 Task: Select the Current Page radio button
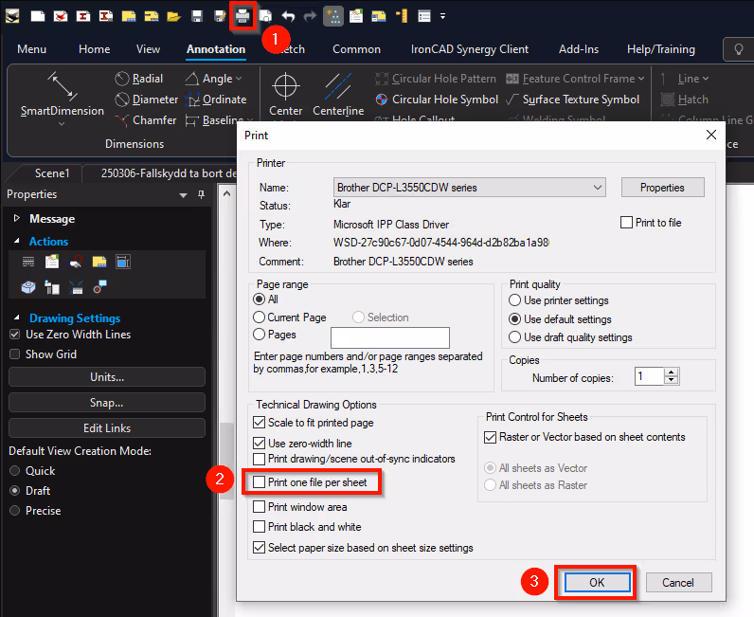(x=259, y=318)
